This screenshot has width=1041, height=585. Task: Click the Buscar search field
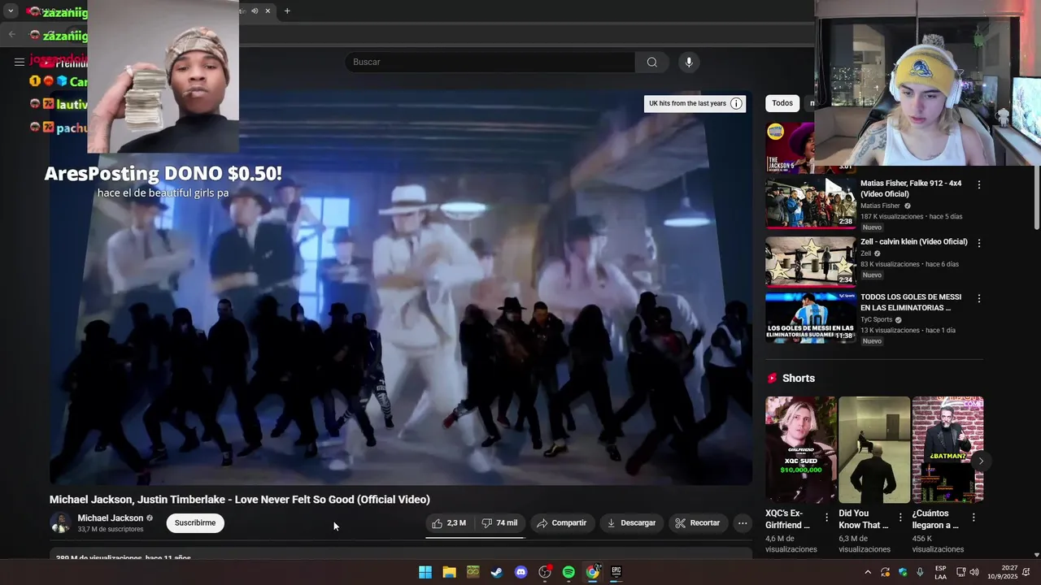point(490,62)
